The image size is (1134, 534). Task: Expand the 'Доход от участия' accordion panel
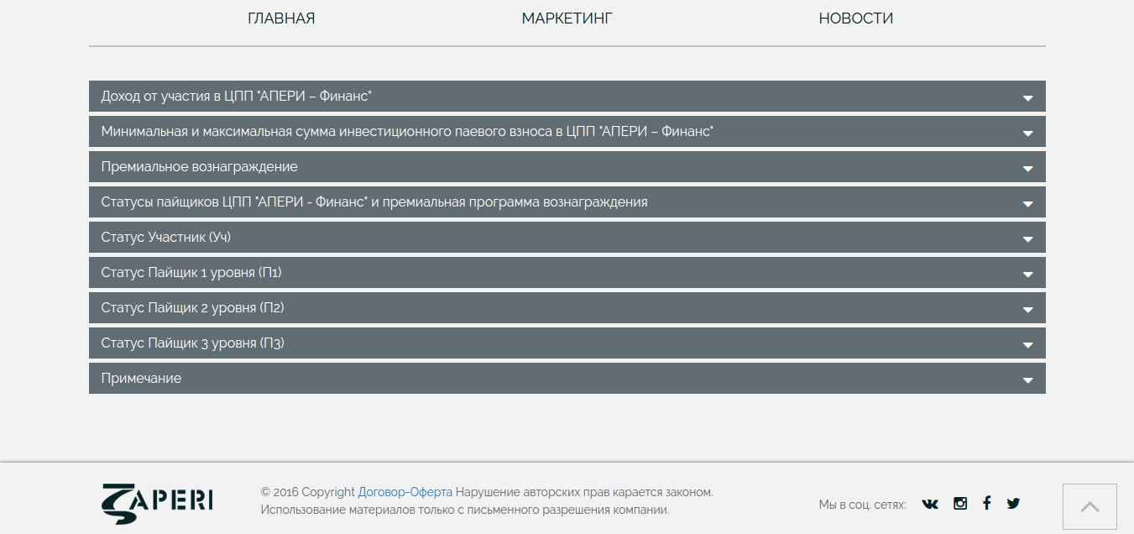pos(567,96)
